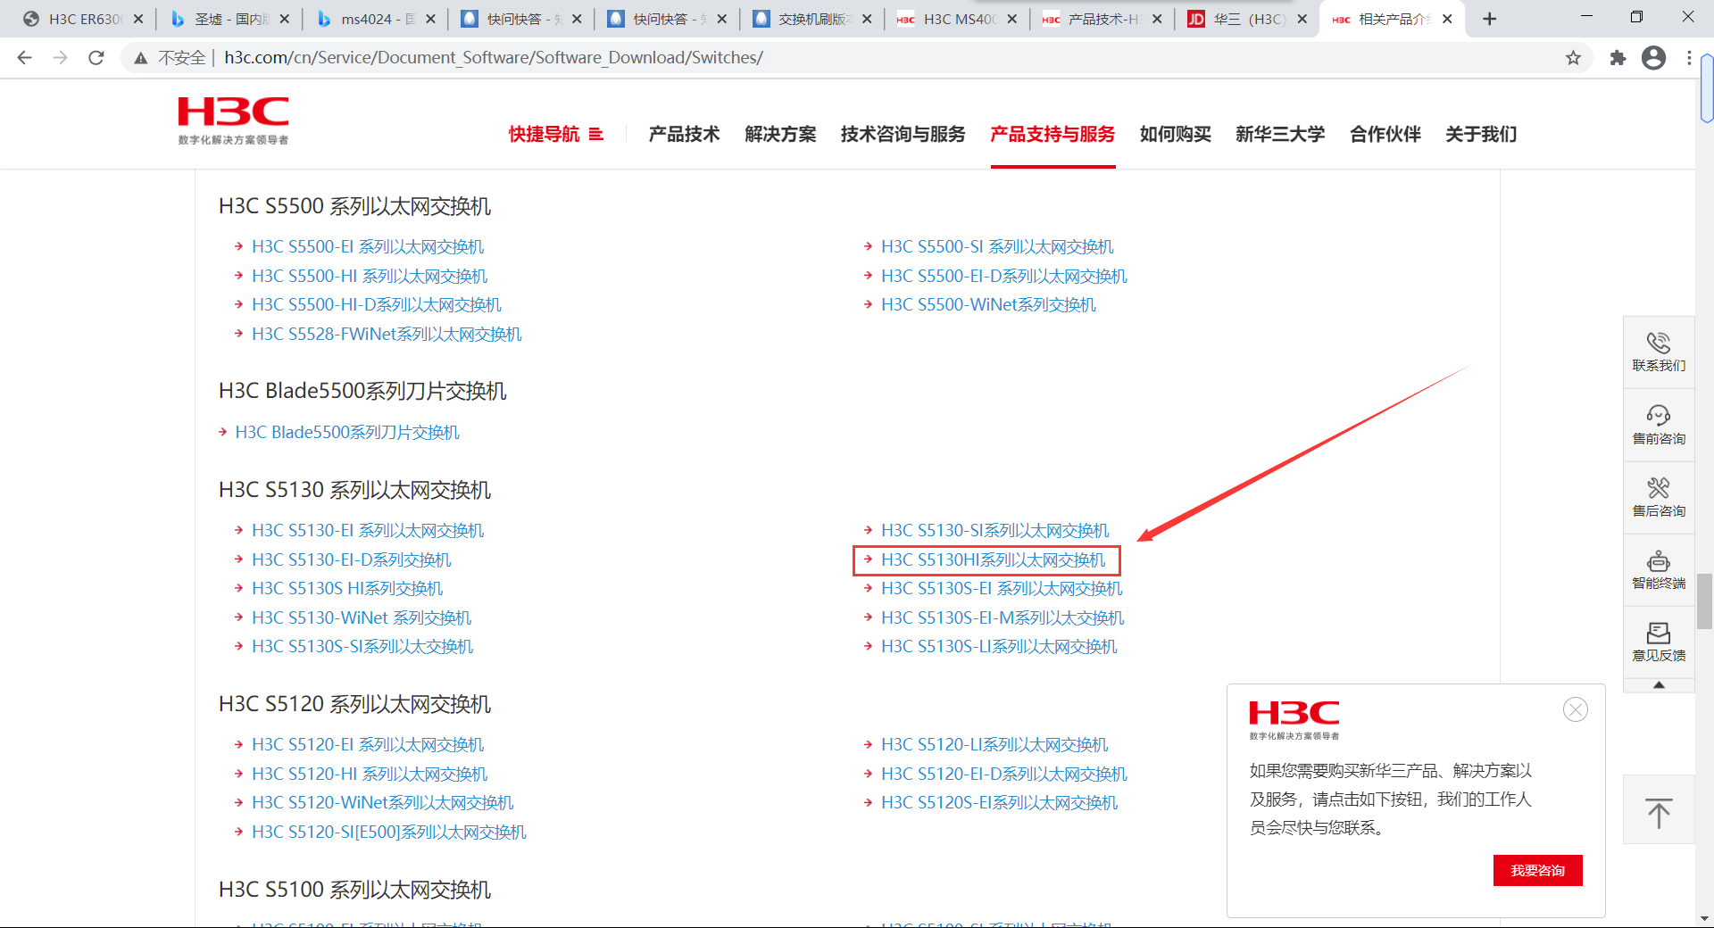Click the page vertical scrollbar thumb

pyautogui.click(x=1705, y=602)
